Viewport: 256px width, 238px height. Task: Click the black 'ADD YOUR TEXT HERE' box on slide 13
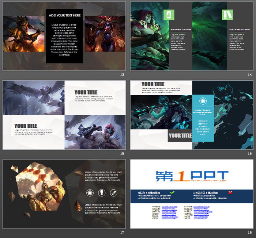pyautogui.click(x=64, y=36)
